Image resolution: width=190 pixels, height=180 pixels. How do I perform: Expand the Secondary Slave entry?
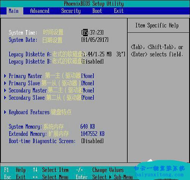pyautogui.click(x=27, y=98)
